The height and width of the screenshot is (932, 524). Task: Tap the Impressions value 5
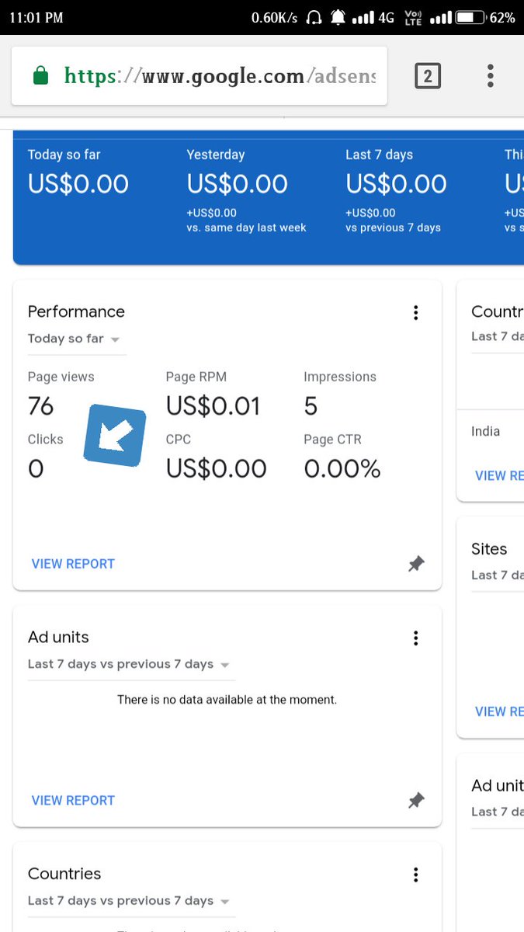[x=311, y=406]
